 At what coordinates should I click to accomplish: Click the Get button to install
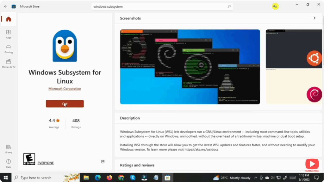tap(65, 104)
